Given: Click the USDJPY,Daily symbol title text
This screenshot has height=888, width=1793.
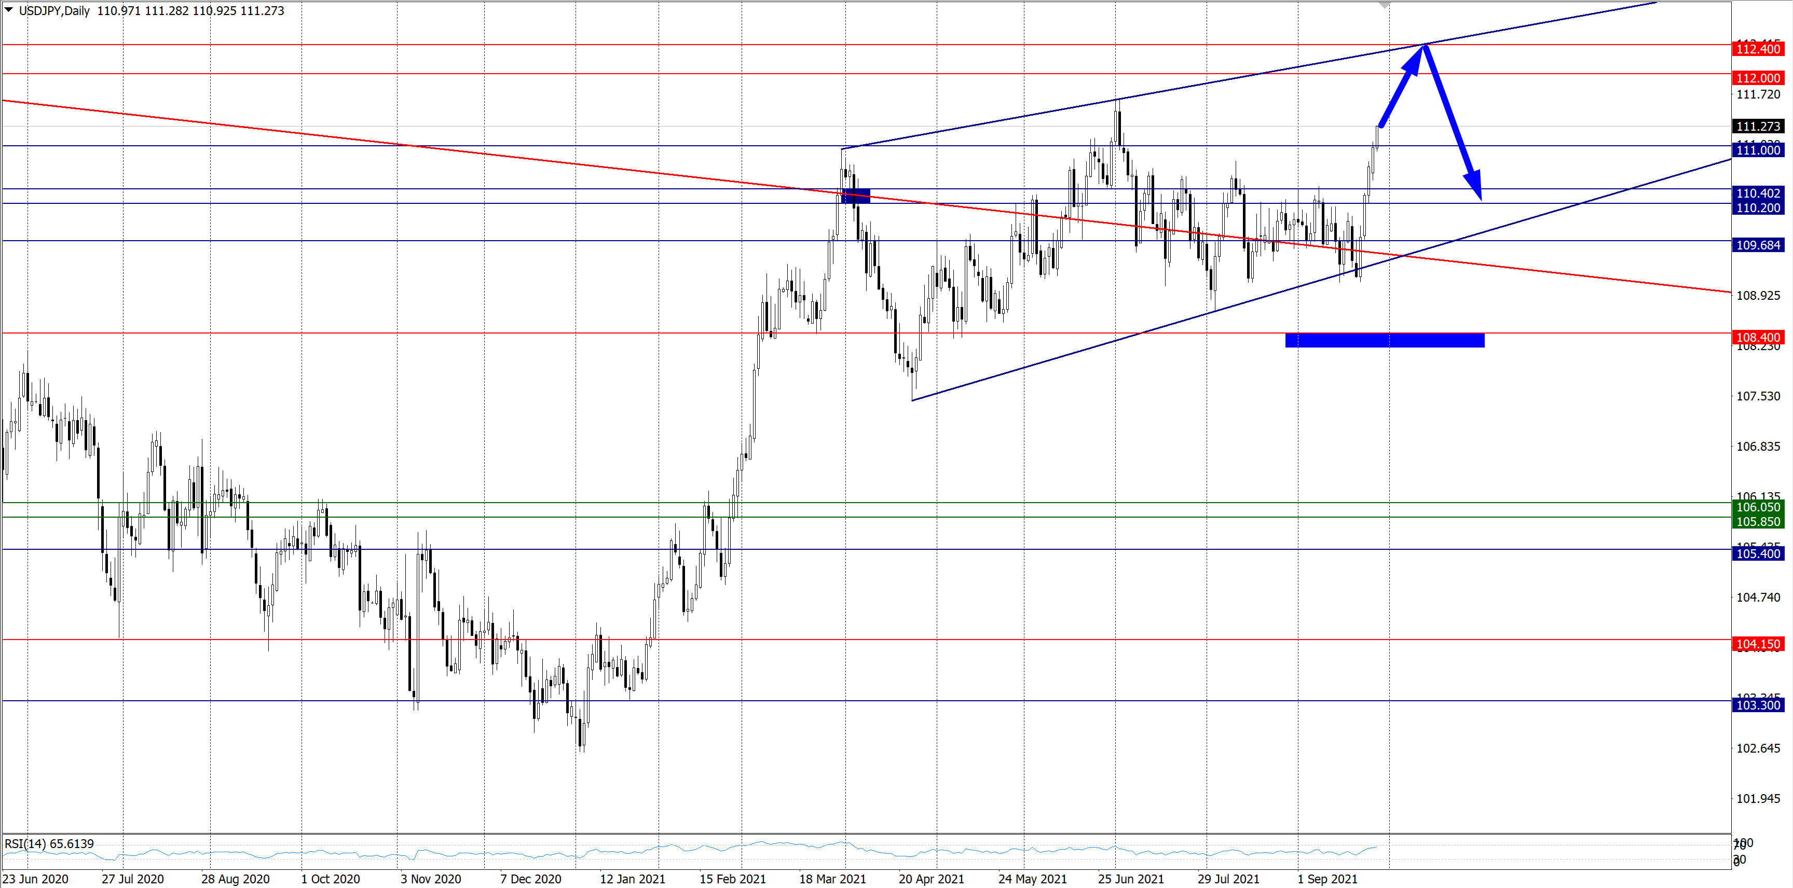Looking at the screenshot, I should [54, 10].
